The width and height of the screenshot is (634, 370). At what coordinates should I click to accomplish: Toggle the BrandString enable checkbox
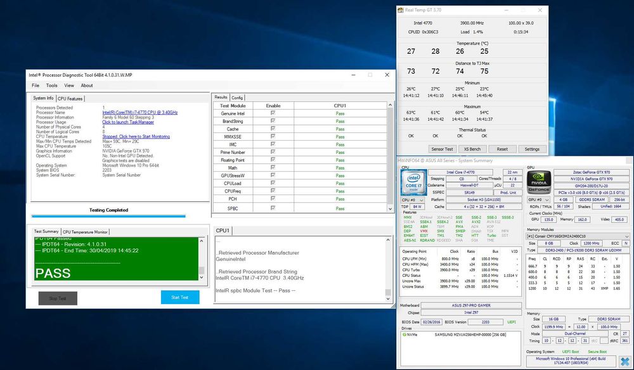[x=273, y=121]
